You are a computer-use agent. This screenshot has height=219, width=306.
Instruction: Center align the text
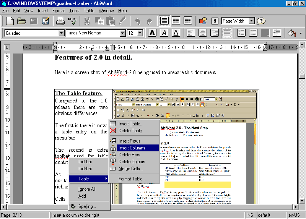click(203, 33)
